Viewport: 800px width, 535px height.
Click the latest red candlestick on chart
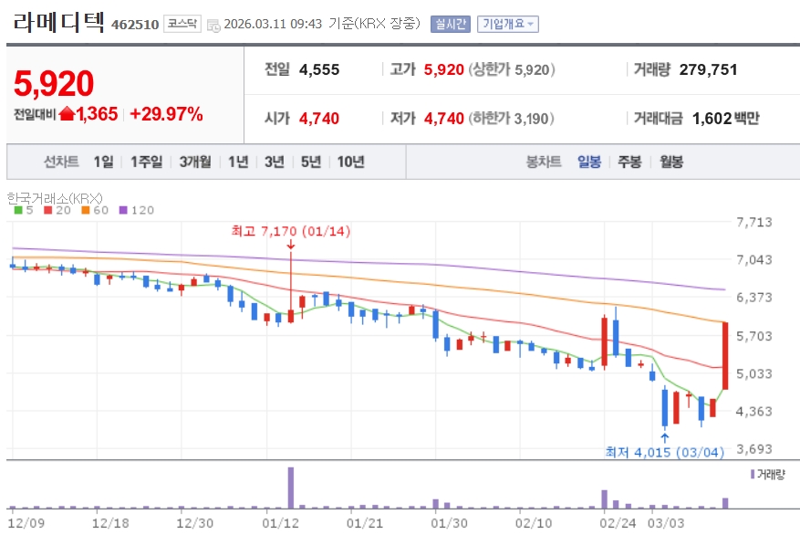tap(725, 356)
